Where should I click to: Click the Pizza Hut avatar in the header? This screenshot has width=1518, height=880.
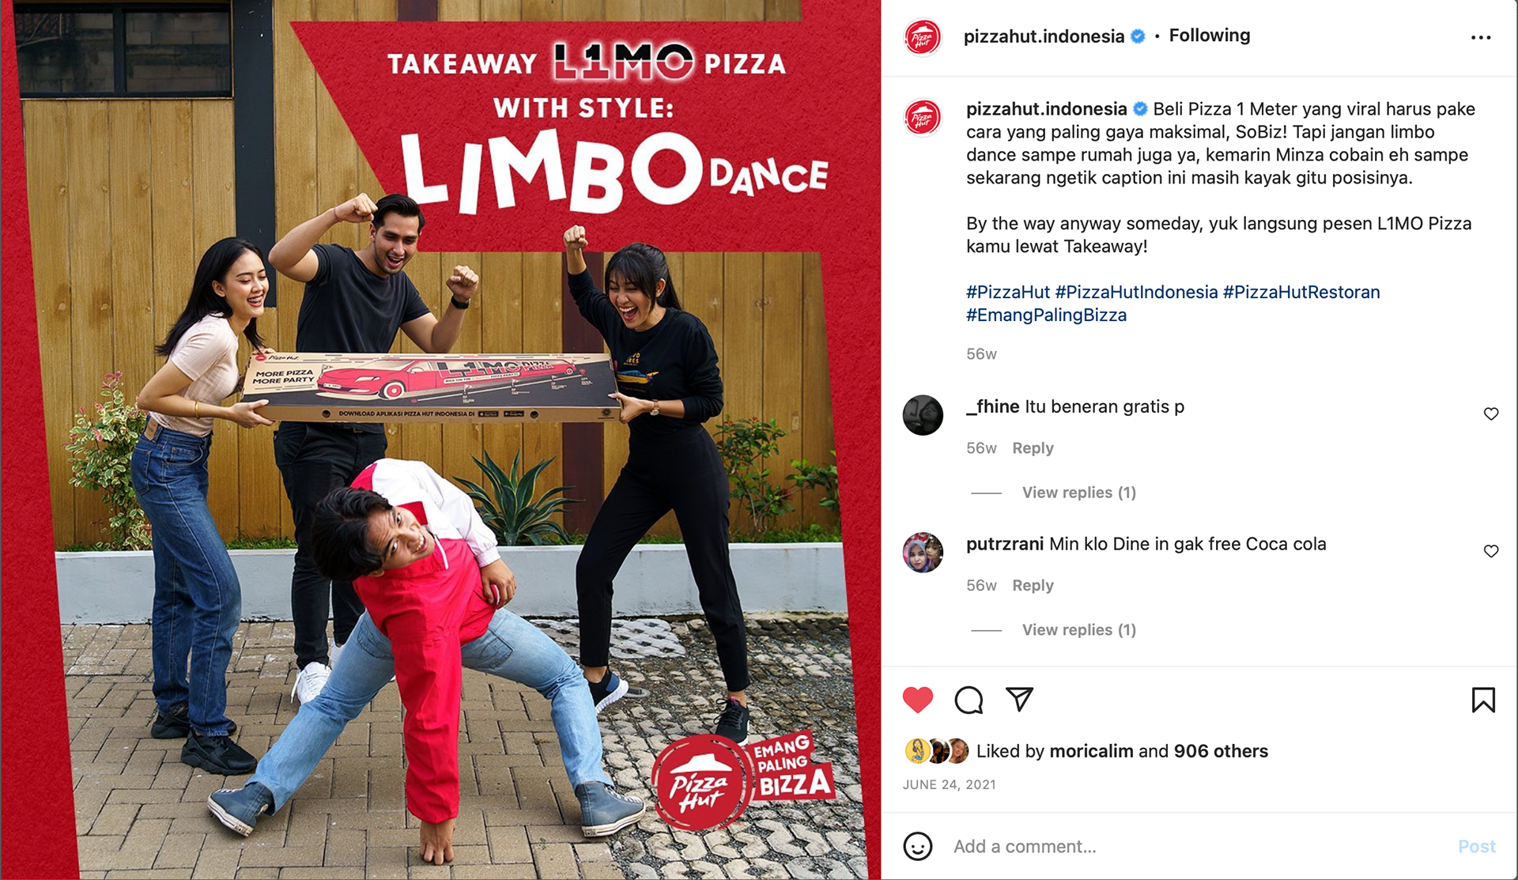click(x=923, y=36)
